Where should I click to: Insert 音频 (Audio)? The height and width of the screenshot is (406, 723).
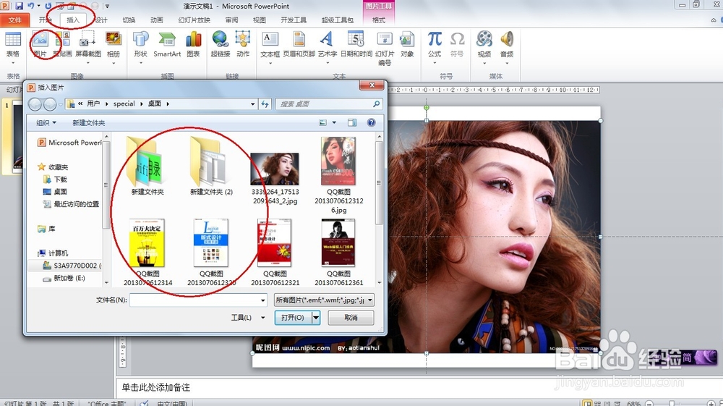point(507,48)
